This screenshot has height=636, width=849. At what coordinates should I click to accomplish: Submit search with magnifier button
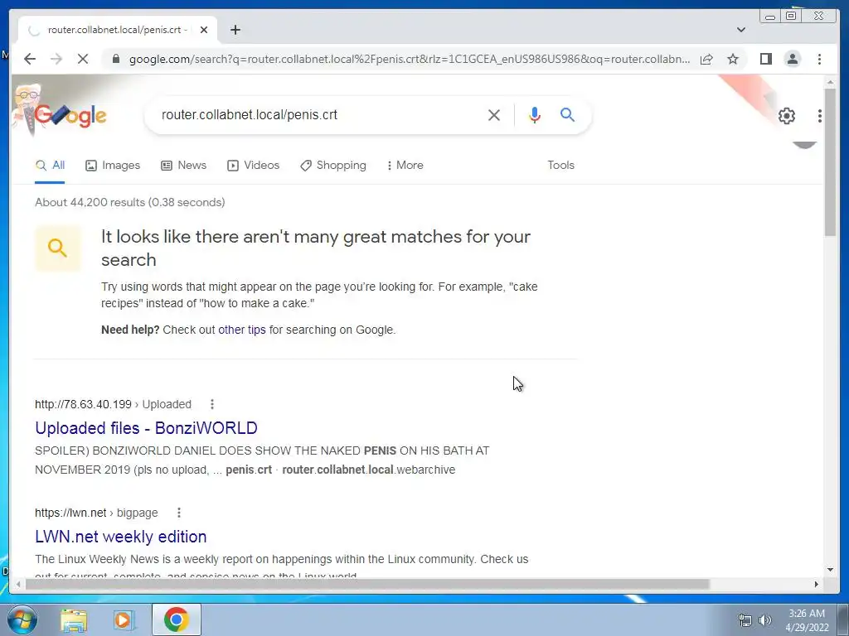[567, 114]
